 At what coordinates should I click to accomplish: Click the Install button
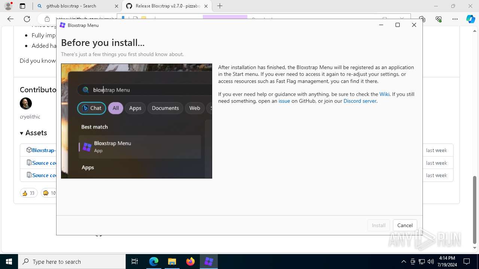coord(379,225)
